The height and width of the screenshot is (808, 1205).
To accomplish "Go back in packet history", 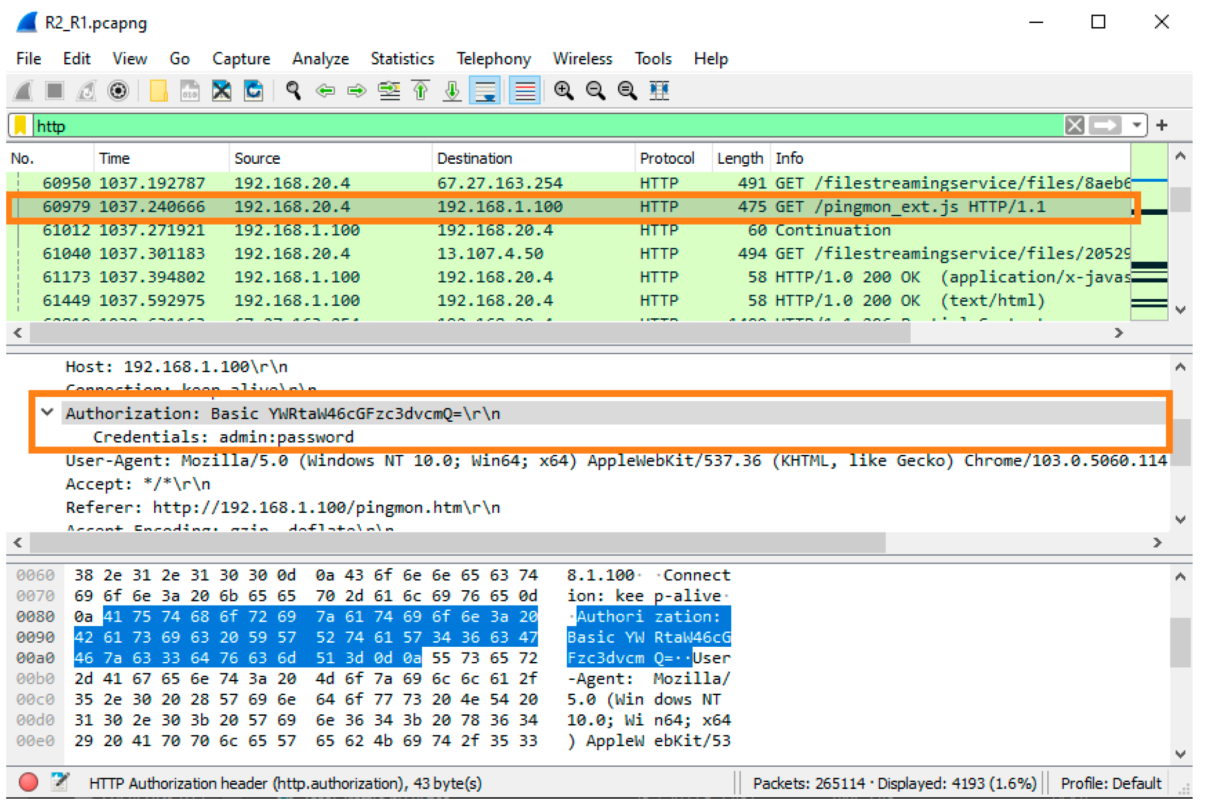I will click(x=325, y=91).
